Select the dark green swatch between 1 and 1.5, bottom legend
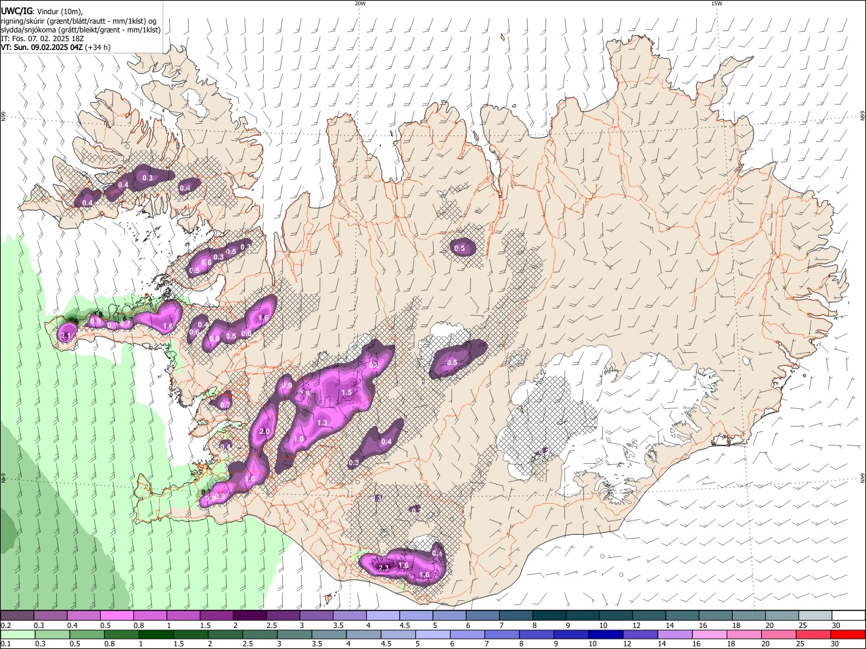Viewport: 866px width, 649px height. tap(156, 634)
